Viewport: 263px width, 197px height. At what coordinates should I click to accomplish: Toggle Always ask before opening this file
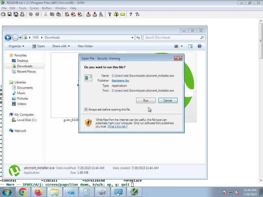[86, 109]
